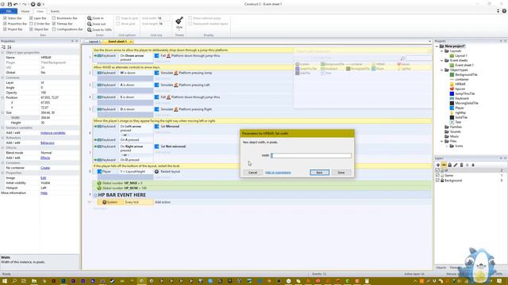Viewport: 508px width, 285px height.
Task: Click the Run layout play icon
Action: (x=33, y=4)
